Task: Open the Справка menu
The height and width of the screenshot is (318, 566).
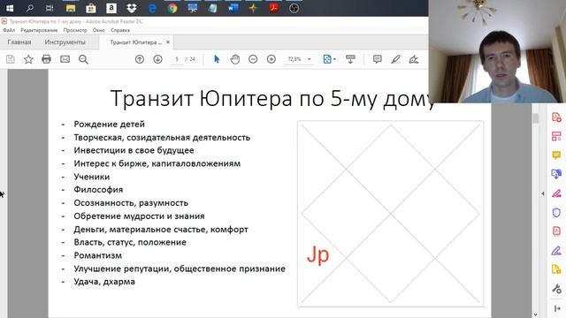Action: 120,30
